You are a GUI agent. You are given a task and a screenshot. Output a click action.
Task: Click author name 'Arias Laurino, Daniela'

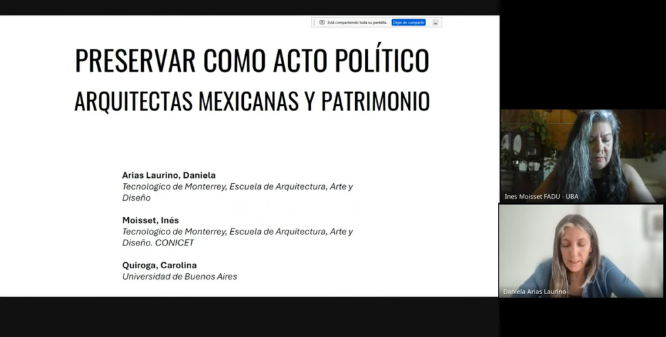(168, 175)
